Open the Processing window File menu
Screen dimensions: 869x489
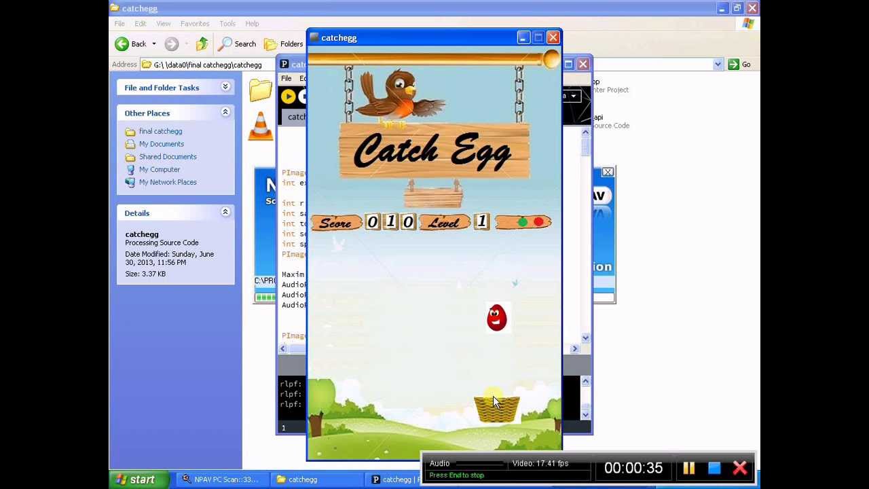(x=286, y=79)
